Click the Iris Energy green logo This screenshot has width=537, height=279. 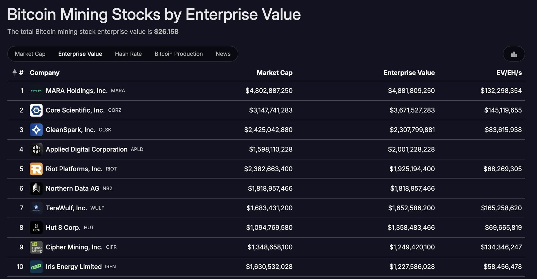click(x=36, y=266)
